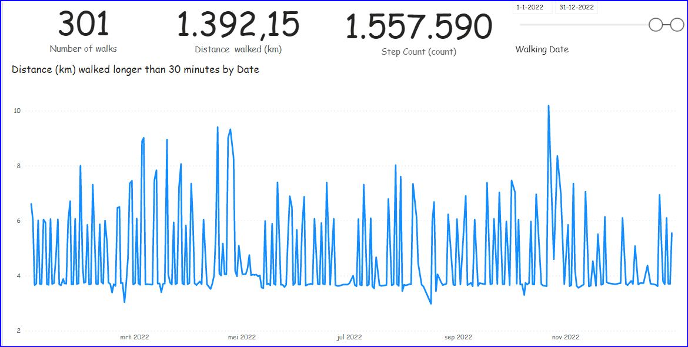Click the end date field 31-12-2022
The width and height of the screenshot is (688, 347).
tap(576, 8)
